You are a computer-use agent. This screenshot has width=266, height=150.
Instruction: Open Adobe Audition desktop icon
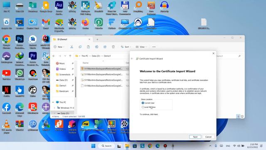tap(59, 7)
